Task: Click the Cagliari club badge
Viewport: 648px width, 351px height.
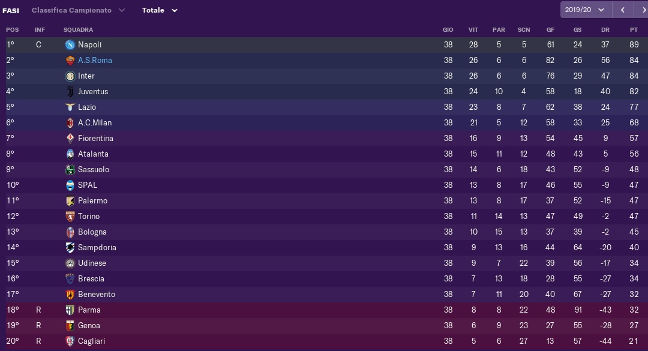Action: click(x=70, y=341)
